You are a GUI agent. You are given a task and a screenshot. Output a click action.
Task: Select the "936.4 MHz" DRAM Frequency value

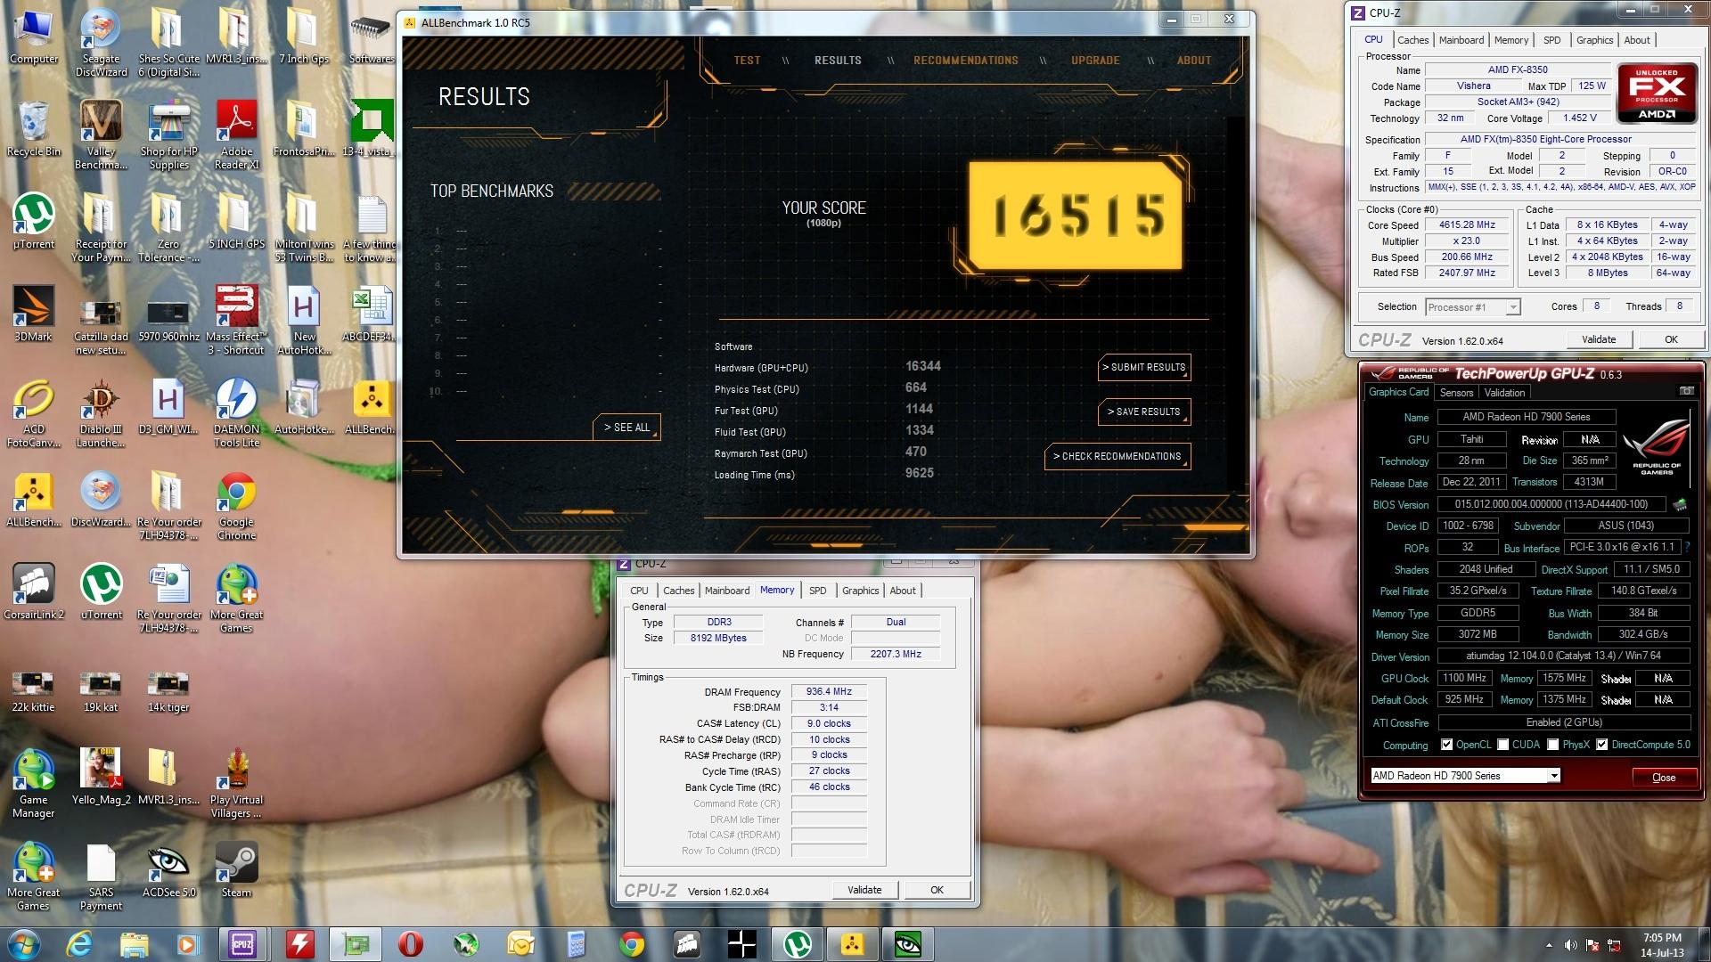click(x=829, y=691)
